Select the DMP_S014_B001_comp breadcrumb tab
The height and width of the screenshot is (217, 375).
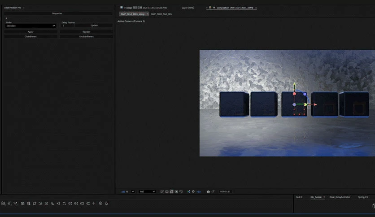[x=132, y=14]
